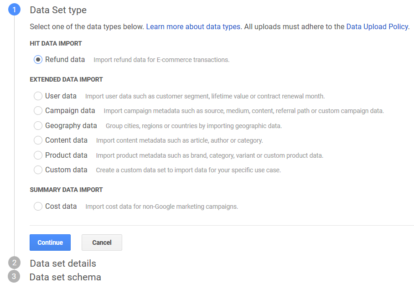The image size is (414, 289).
Task: Expand the Data set details step
Action: tap(63, 263)
